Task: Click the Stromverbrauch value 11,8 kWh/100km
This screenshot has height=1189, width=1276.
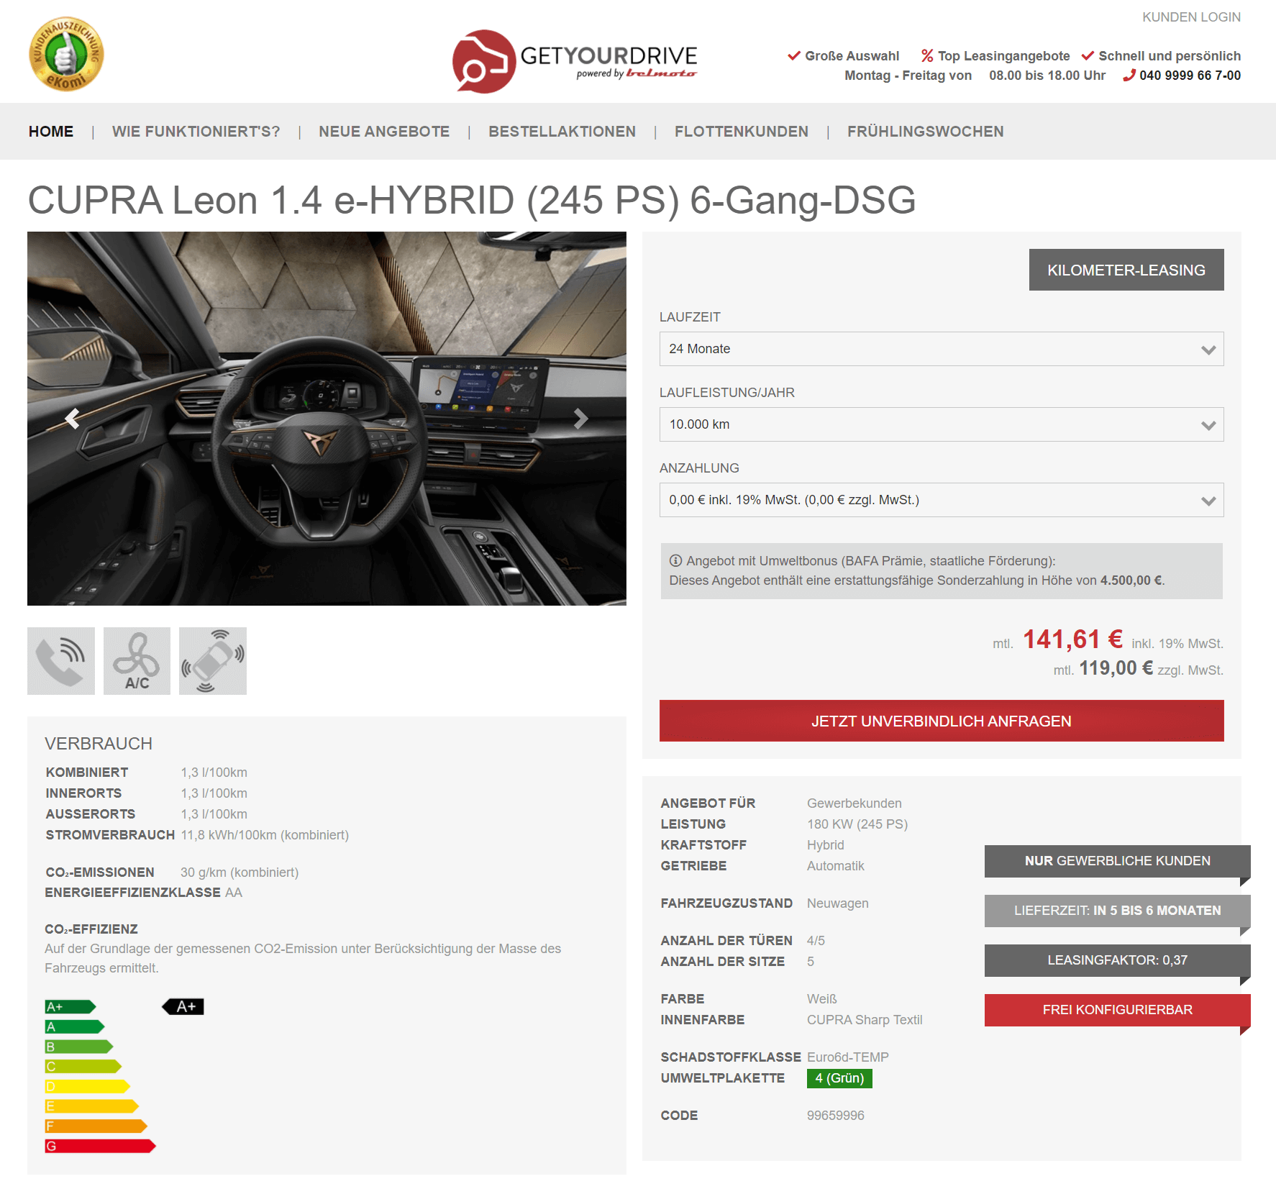Action: tap(265, 835)
